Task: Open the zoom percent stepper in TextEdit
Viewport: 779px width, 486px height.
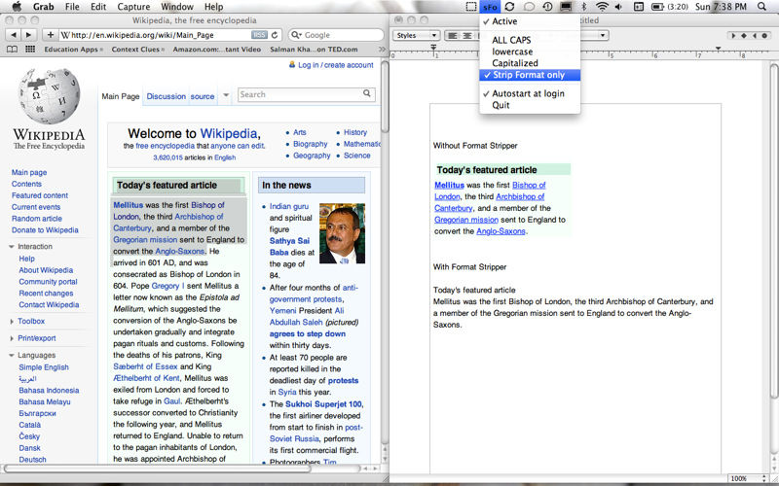Action: pos(765,478)
